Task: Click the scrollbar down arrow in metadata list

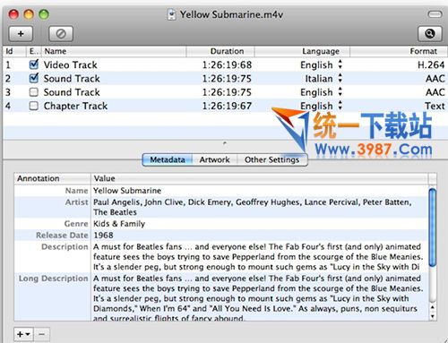Action: 432,316
